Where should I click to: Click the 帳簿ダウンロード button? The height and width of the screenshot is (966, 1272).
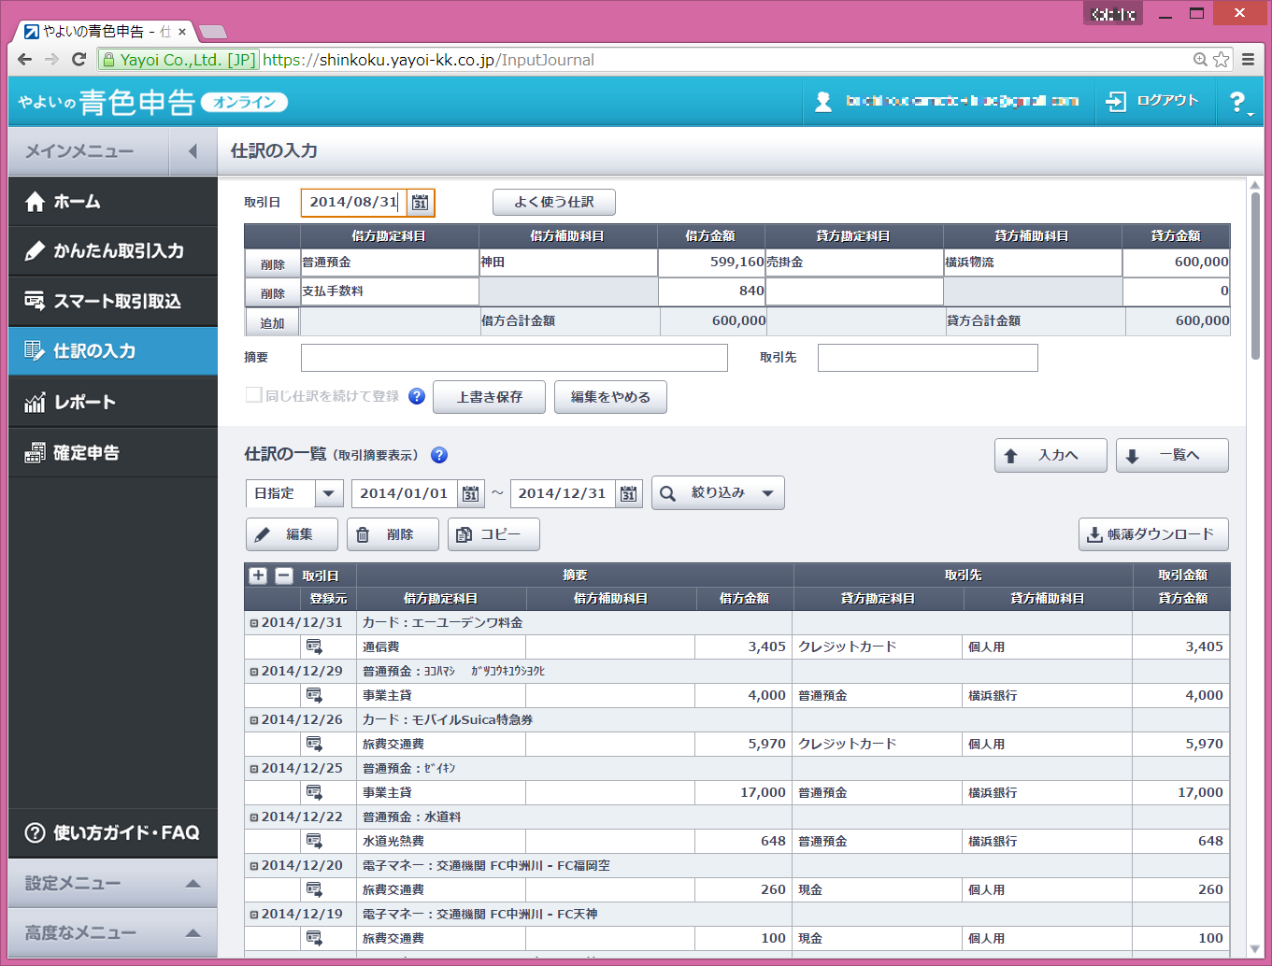click(1152, 534)
